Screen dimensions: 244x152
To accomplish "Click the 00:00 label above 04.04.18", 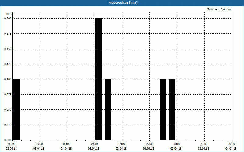I will [x=231, y=144].
